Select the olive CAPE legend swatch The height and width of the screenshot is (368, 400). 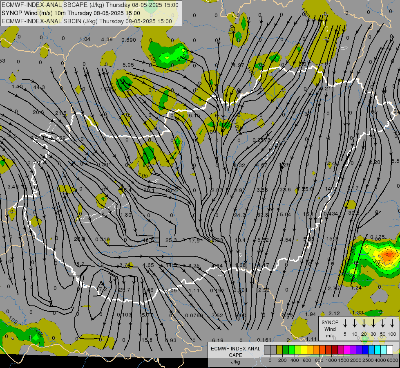point(279,350)
